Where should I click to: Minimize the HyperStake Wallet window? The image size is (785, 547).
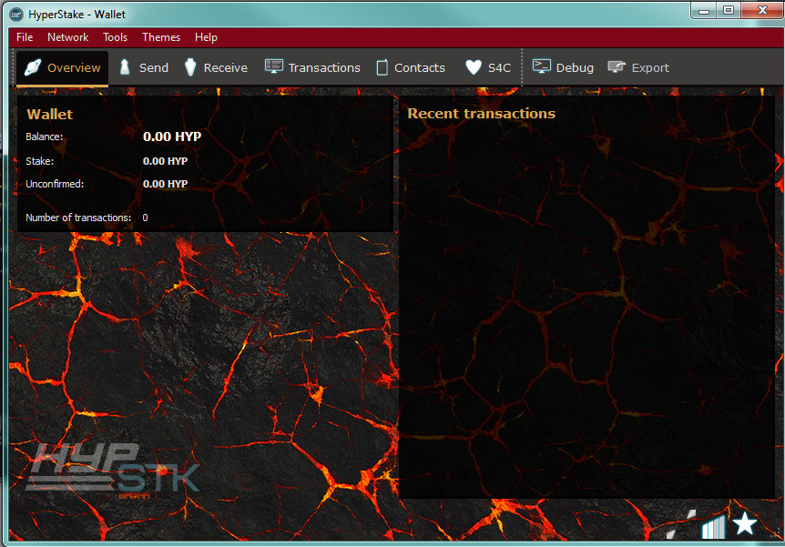pos(704,11)
